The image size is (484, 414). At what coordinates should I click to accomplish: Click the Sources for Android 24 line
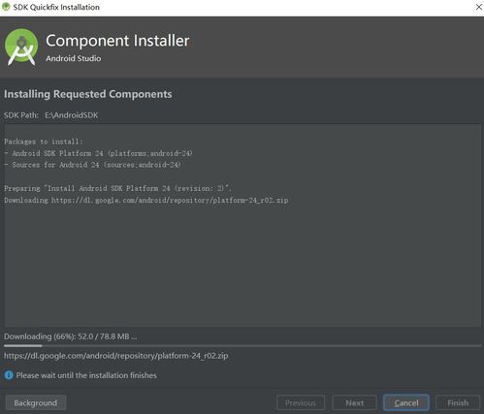(92, 165)
